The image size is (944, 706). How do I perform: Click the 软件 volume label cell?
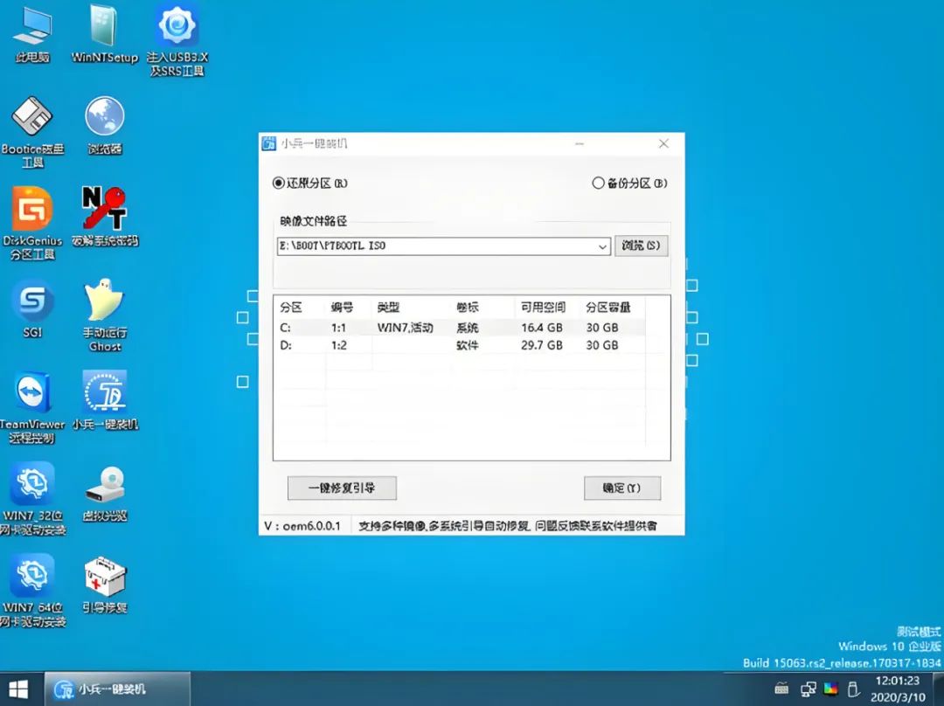467,345
